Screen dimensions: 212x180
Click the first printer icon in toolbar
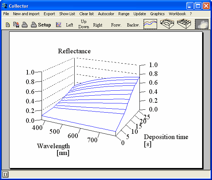pyautogui.click(x=25, y=25)
